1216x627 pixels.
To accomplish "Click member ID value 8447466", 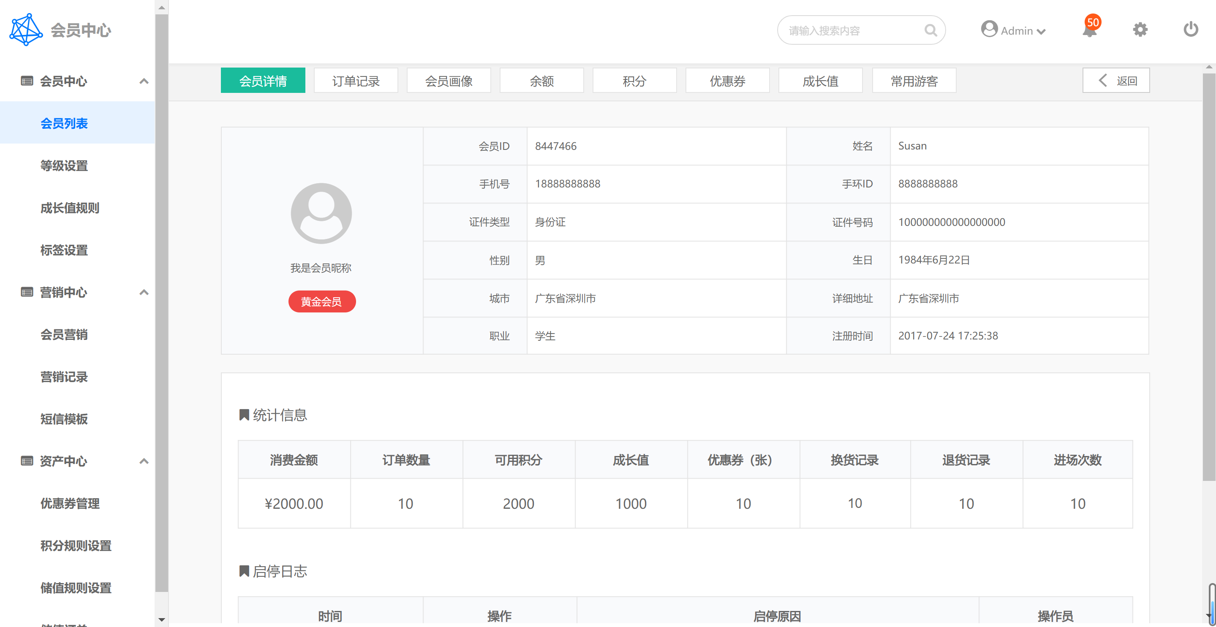I will pyautogui.click(x=555, y=146).
